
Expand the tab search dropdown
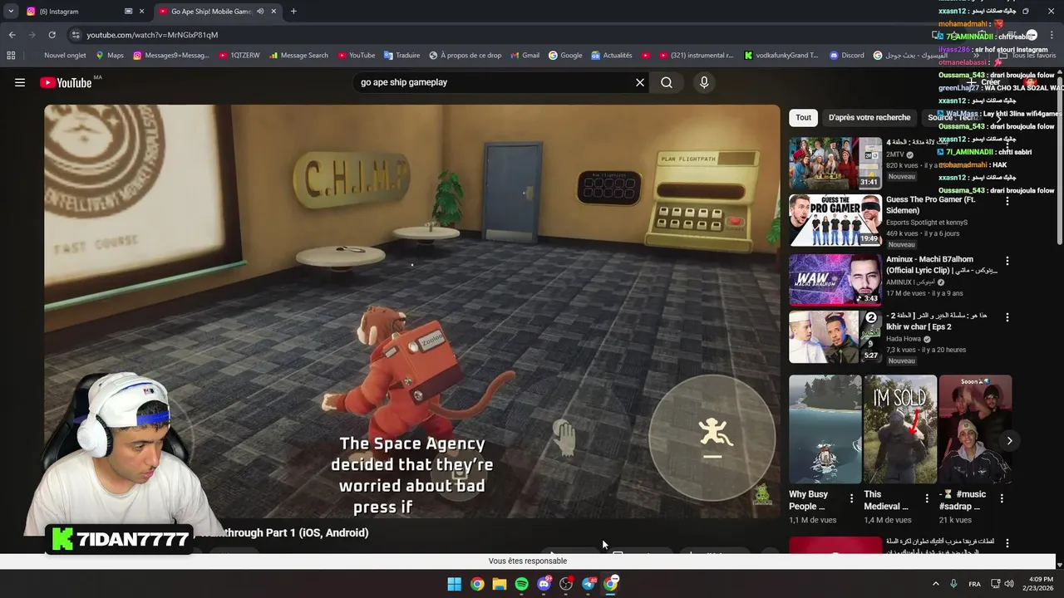pos(10,12)
